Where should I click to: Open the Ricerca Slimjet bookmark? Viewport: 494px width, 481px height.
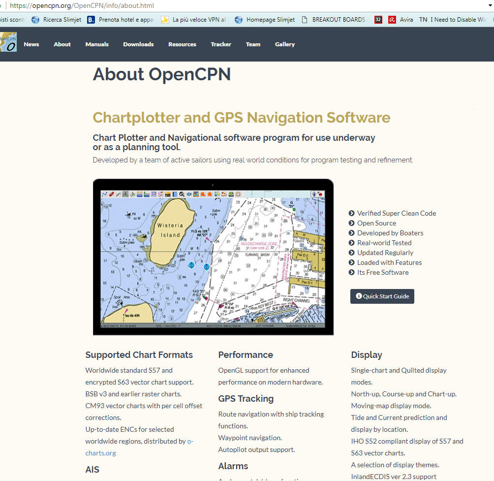(x=57, y=20)
